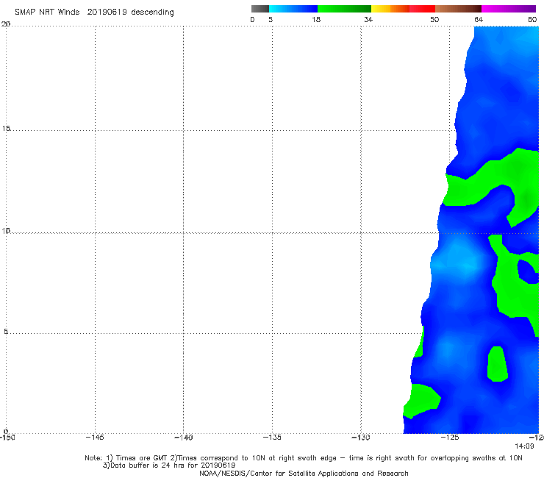Click the longitude label '-135'
The width and height of the screenshot is (544, 478).
coord(272,438)
